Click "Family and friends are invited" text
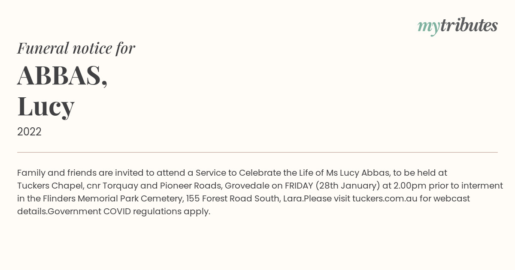Image resolution: width=515 pixels, height=270 pixels. point(81,173)
